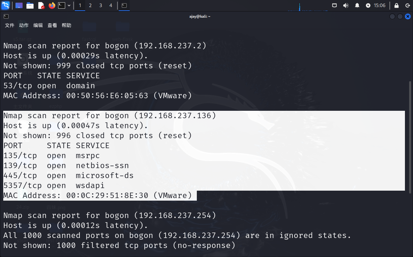Open the volume control speaker icon
The image size is (413, 257).
(346, 5)
